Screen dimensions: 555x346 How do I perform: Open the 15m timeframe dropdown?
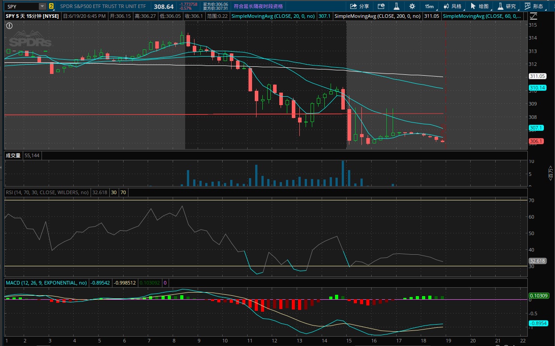pos(429,6)
